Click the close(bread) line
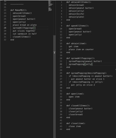Viewport: 116px width, 138px height. coord(76,115)
